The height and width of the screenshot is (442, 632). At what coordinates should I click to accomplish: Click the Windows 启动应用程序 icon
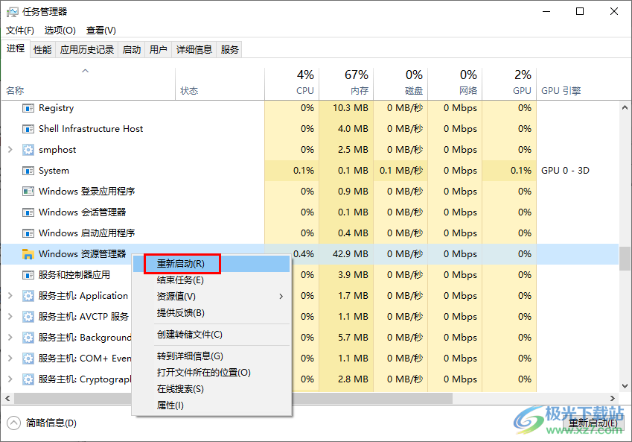(x=28, y=233)
